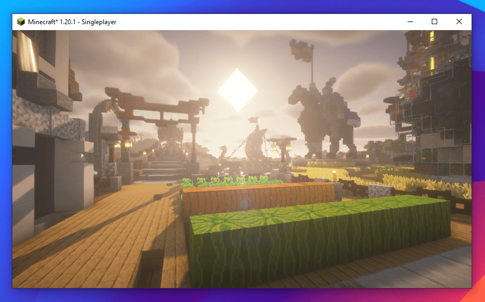Click the melon block in the foreground
Screen dimensions: 485x302
click(x=320, y=241)
